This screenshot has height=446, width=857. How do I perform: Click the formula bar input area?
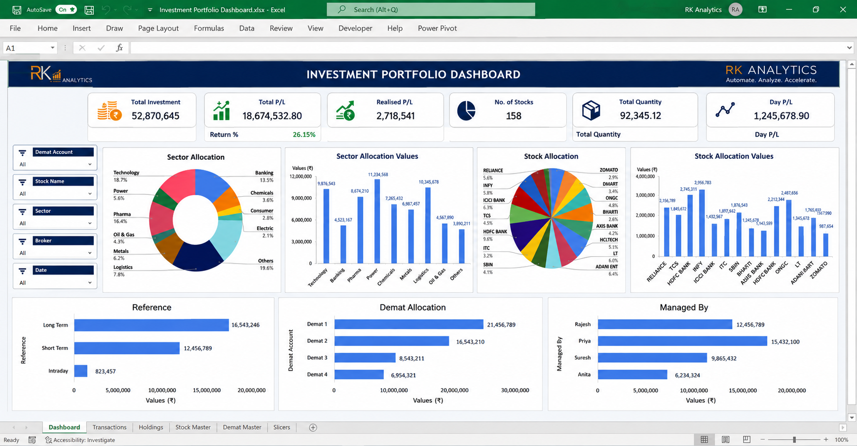tap(487, 48)
